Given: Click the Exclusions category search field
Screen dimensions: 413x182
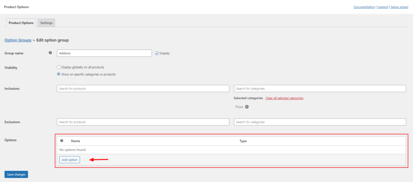Looking at the screenshot, I should point(320,122).
